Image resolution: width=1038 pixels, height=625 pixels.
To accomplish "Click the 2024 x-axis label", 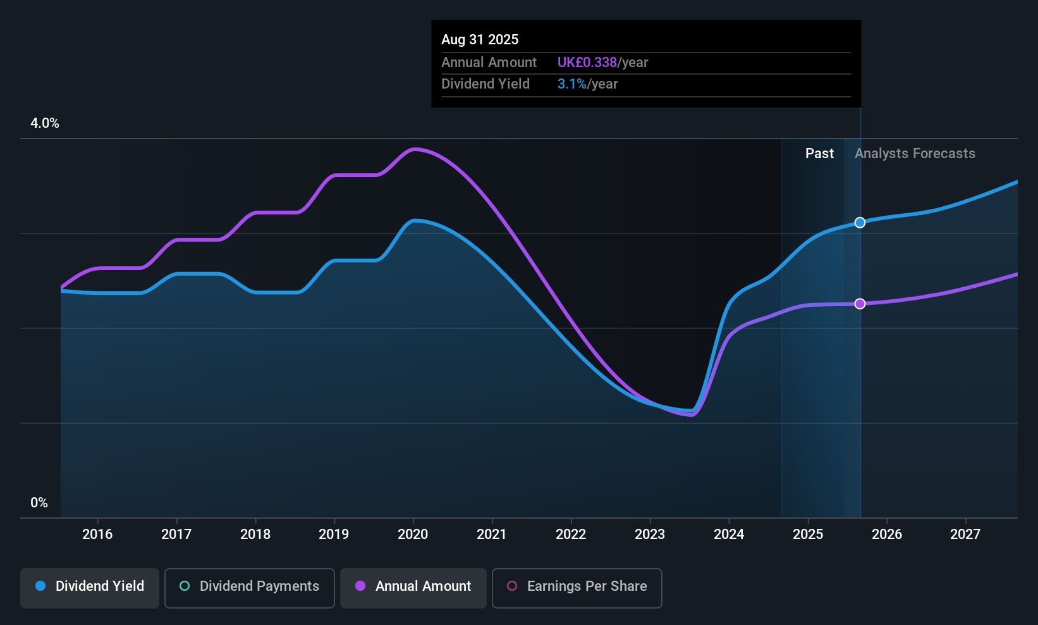I will 729,535.
